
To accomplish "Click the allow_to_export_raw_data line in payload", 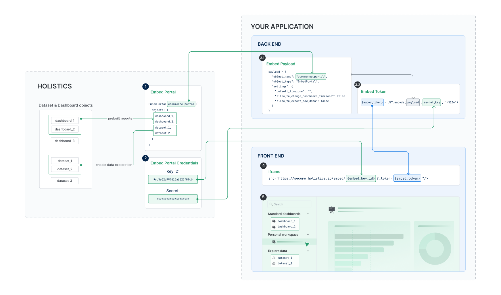I will [x=302, y=101].
